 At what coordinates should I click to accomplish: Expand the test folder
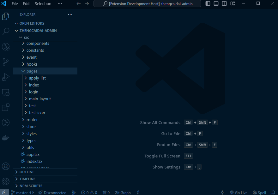[x=45, y=106]
